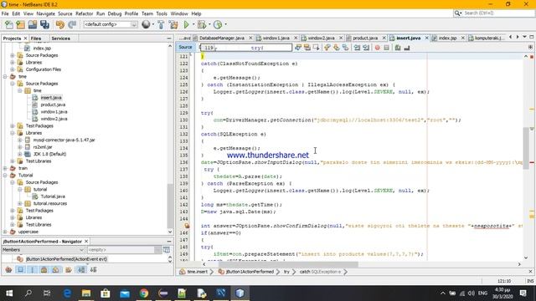536x301 pixels.
Task: Open the Refactor menu
Action: (x=84, y=13)
